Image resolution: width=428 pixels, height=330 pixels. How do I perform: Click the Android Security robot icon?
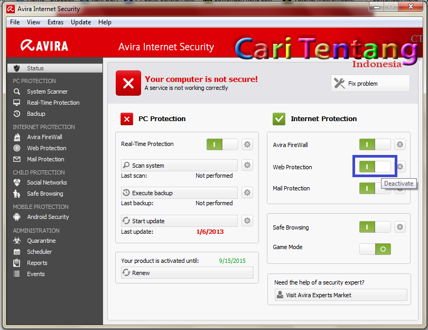coord(17,217)
